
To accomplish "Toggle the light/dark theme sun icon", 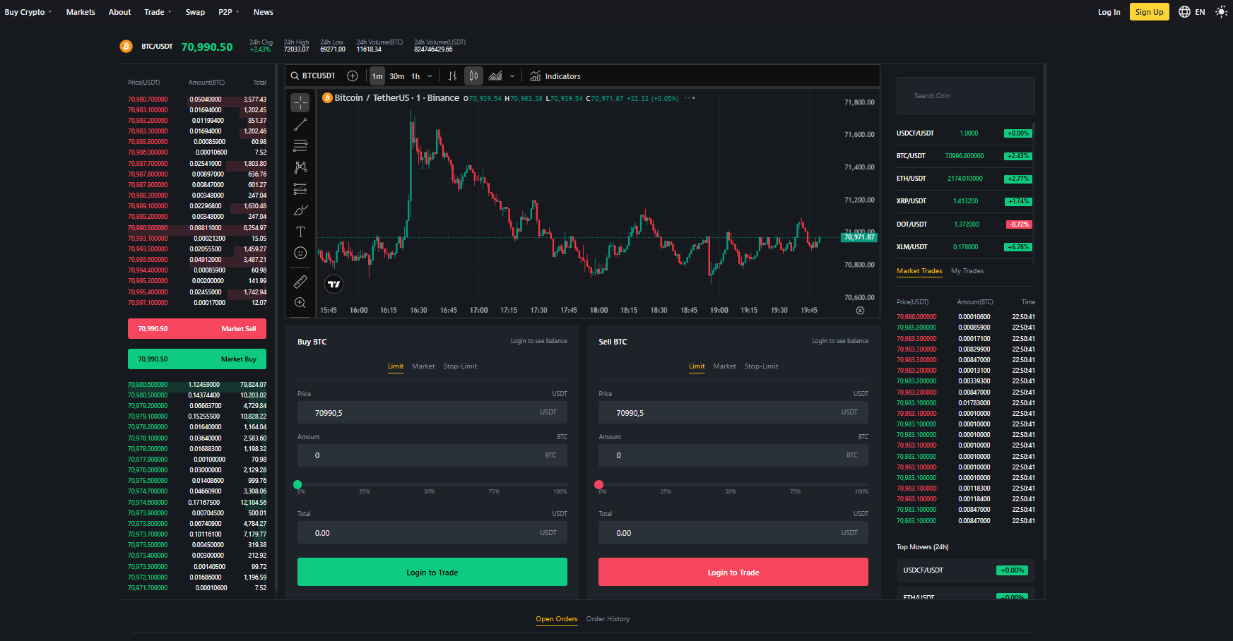I will (1221, 12).
